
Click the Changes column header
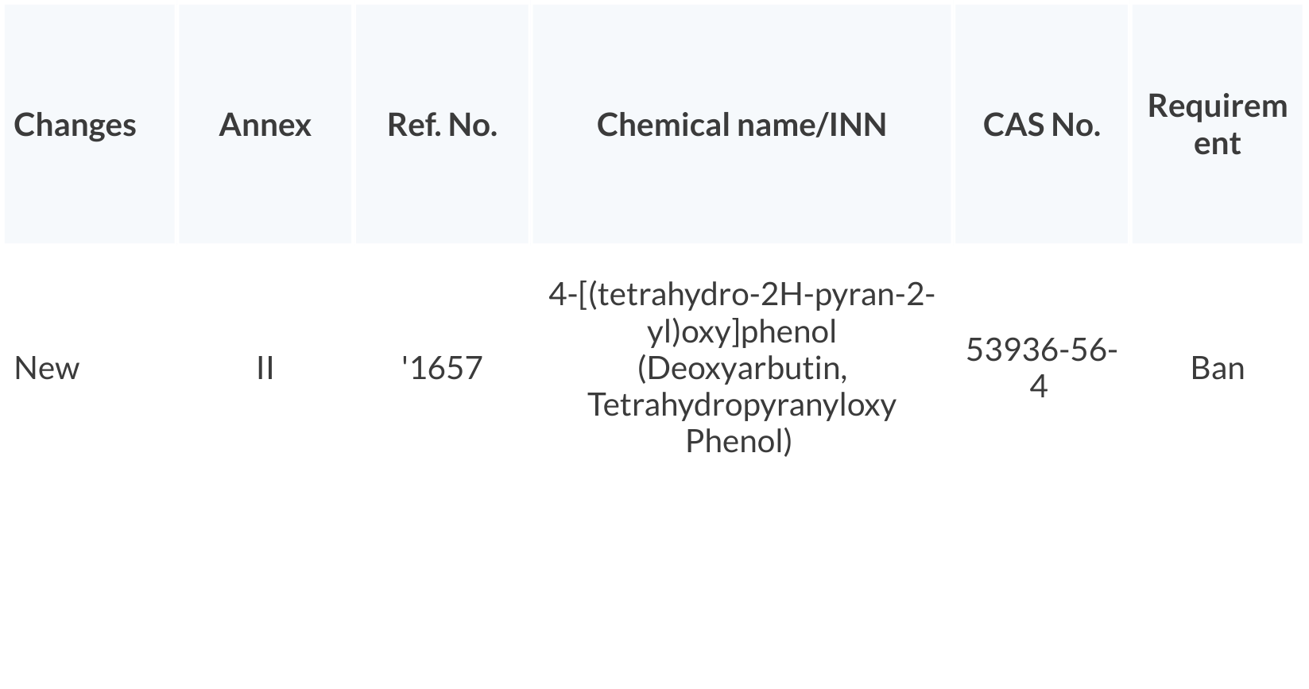pos(75,125)
